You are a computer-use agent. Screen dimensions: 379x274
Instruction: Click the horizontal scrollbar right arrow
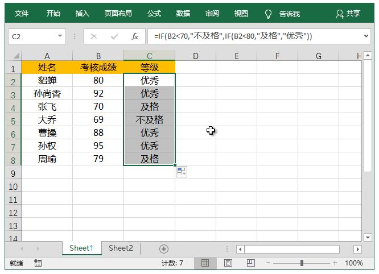coord(358,249)
